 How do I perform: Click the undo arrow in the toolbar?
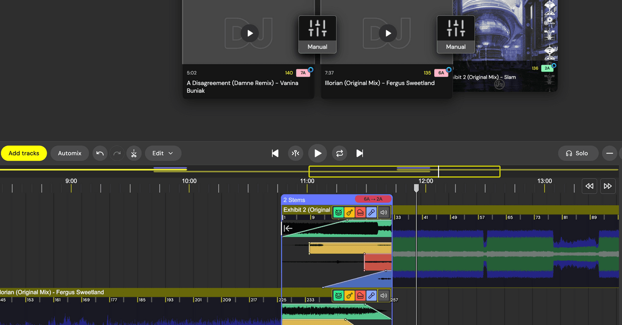pos(100,153)
